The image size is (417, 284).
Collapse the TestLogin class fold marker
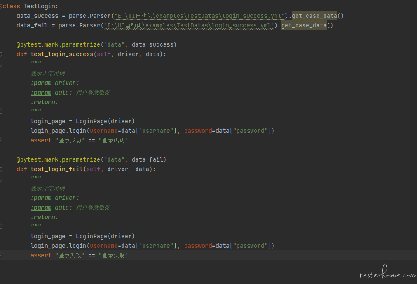pyautogui.click(x=1, y=7)
